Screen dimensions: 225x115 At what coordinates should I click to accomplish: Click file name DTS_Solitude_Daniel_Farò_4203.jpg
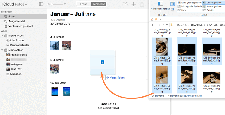pos(212,32)
